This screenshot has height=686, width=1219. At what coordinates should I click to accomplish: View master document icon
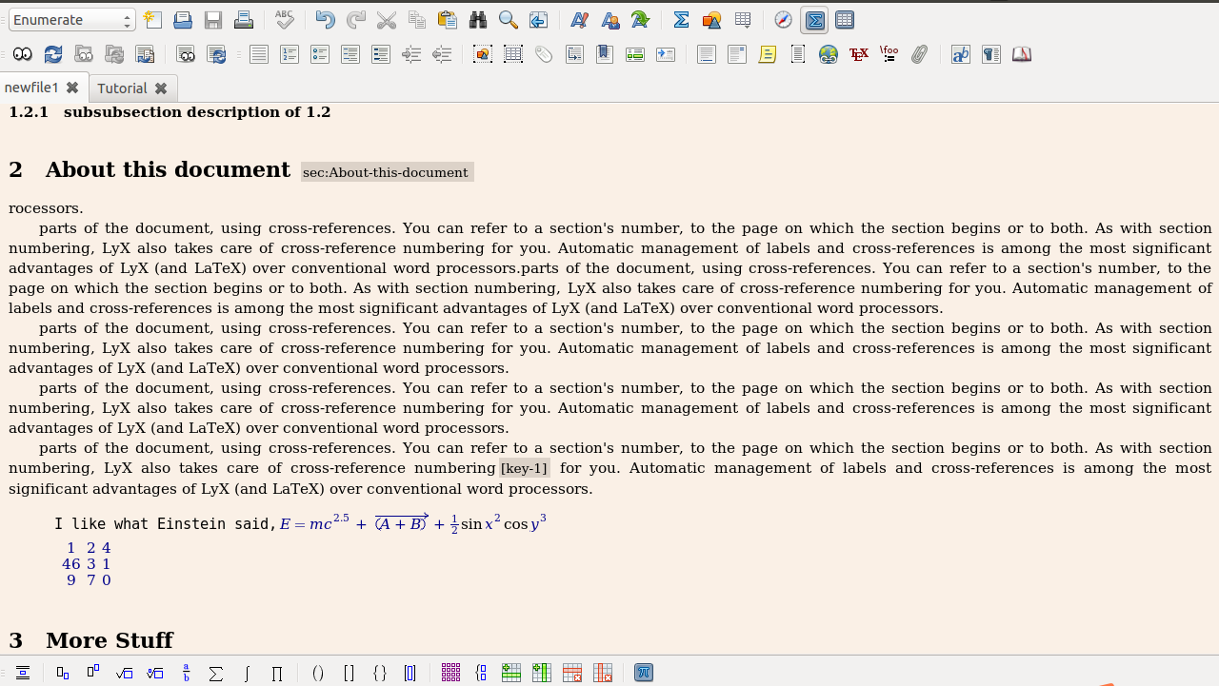[x=84, y=54]
